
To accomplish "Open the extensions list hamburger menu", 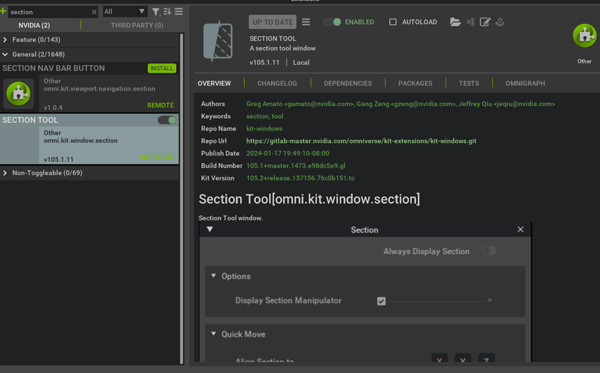I will [178, 12].
